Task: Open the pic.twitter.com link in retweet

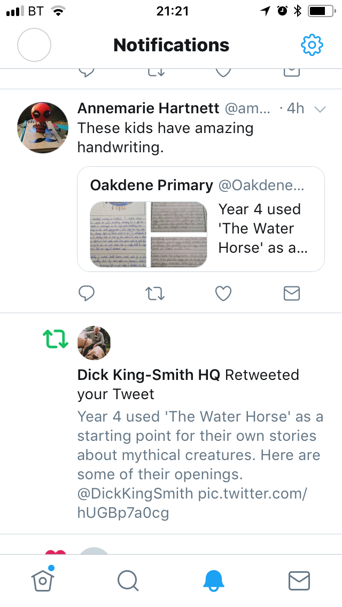Action: tap(251, 493)
